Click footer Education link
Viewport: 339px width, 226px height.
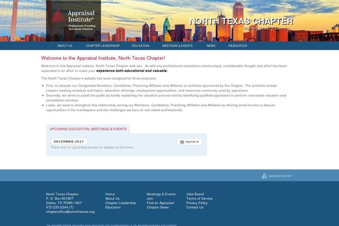click(x=113, y=207)
